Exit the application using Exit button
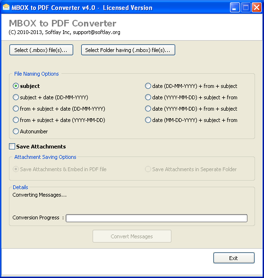 point(234,258)
